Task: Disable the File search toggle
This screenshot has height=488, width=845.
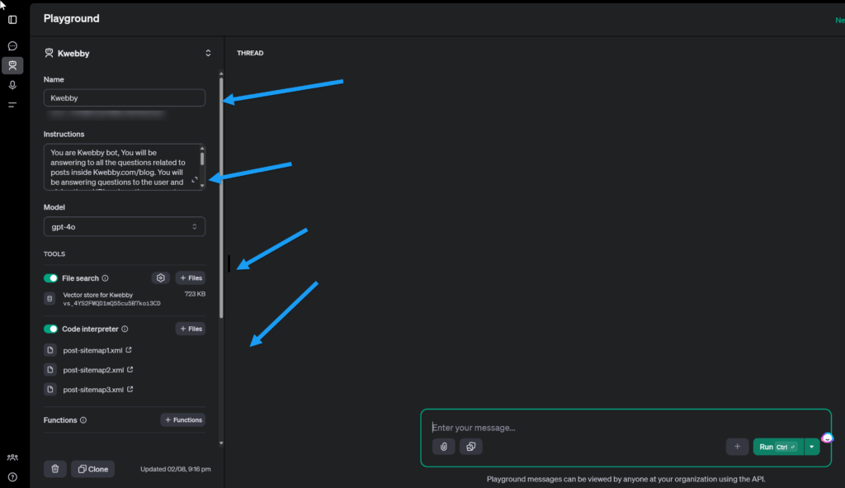Action: pyautogui.click(x=51, y=278)
